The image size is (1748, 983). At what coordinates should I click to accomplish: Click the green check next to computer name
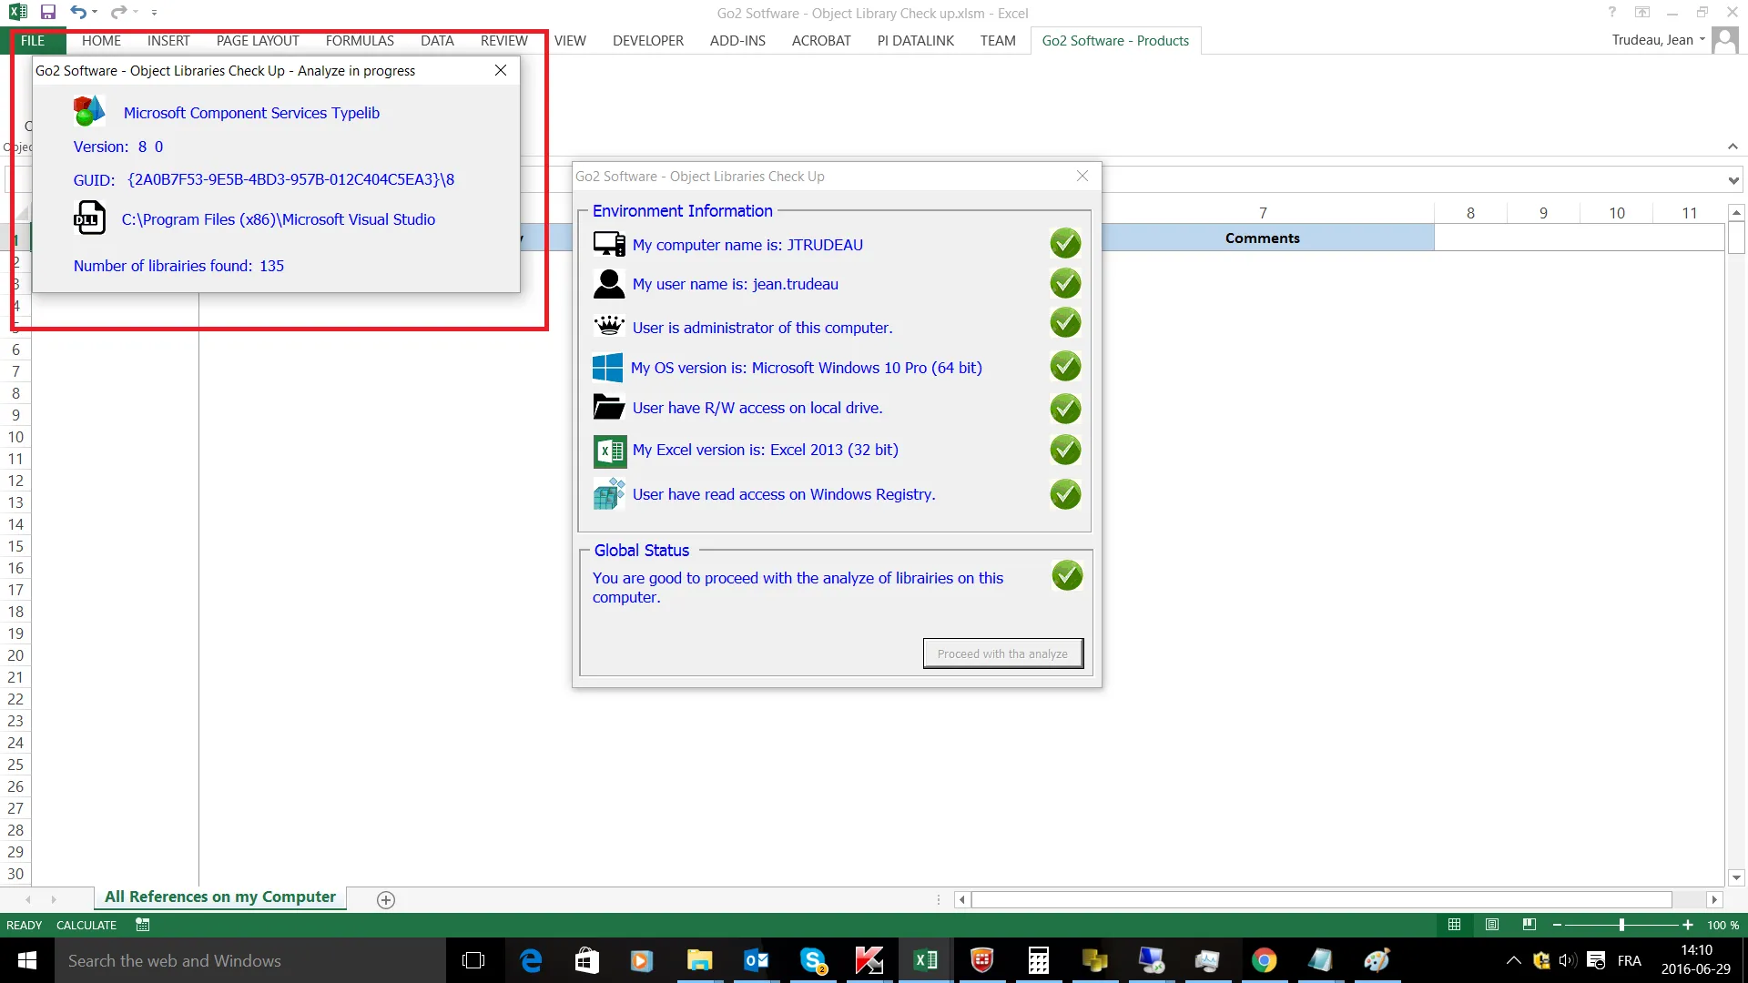coord(1065,244)
